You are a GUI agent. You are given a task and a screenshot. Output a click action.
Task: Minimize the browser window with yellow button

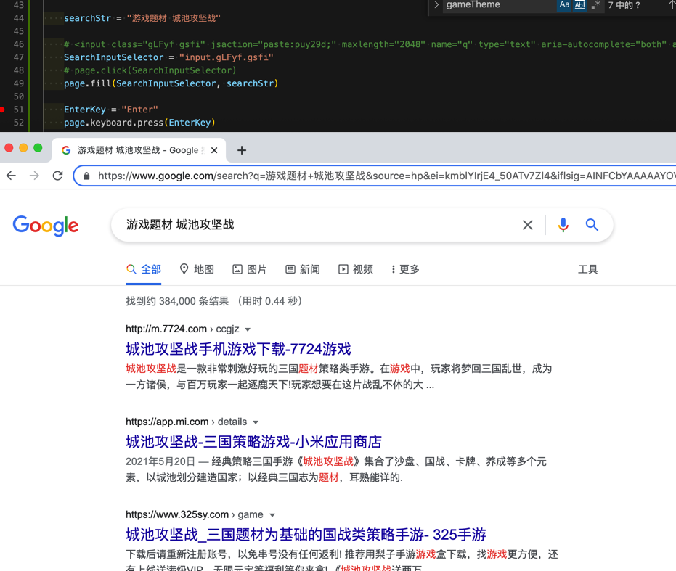click(x=23, y=148)
